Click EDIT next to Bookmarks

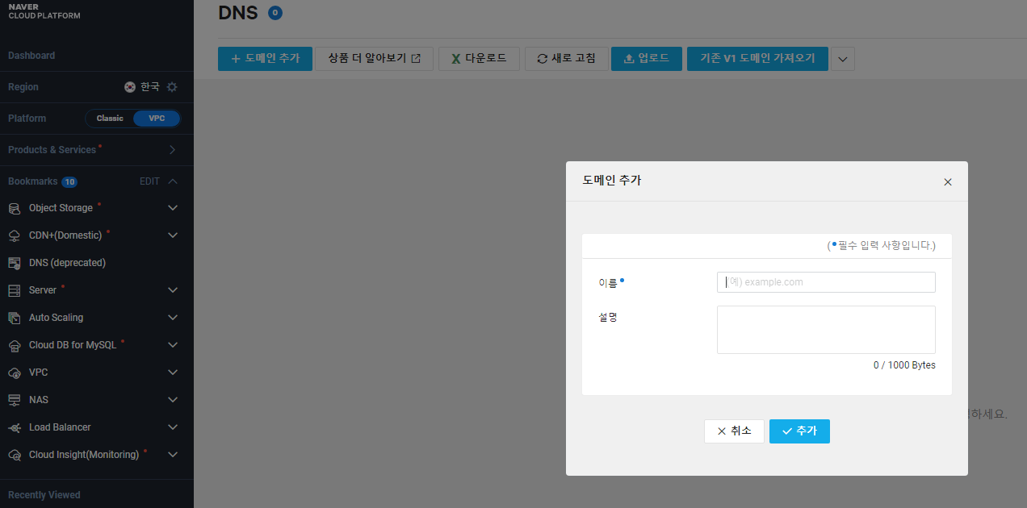coord(149,181)
